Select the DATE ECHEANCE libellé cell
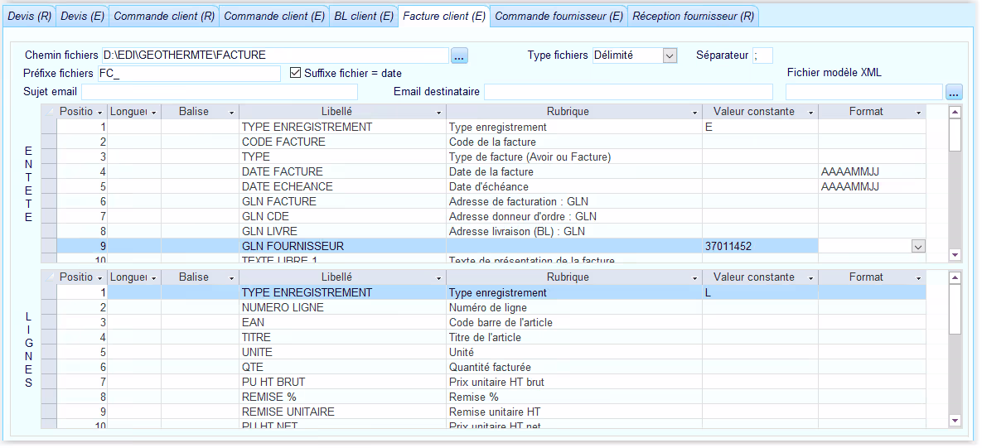Screen dimensions: 982x448 click(x=342, y=187)
